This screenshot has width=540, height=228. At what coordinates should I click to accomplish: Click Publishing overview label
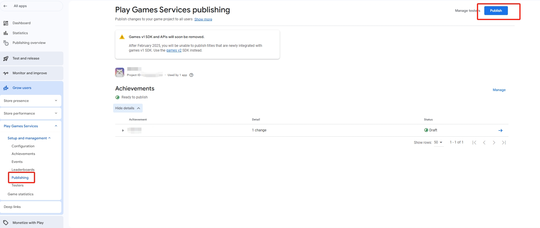click(x=29, y=43)
